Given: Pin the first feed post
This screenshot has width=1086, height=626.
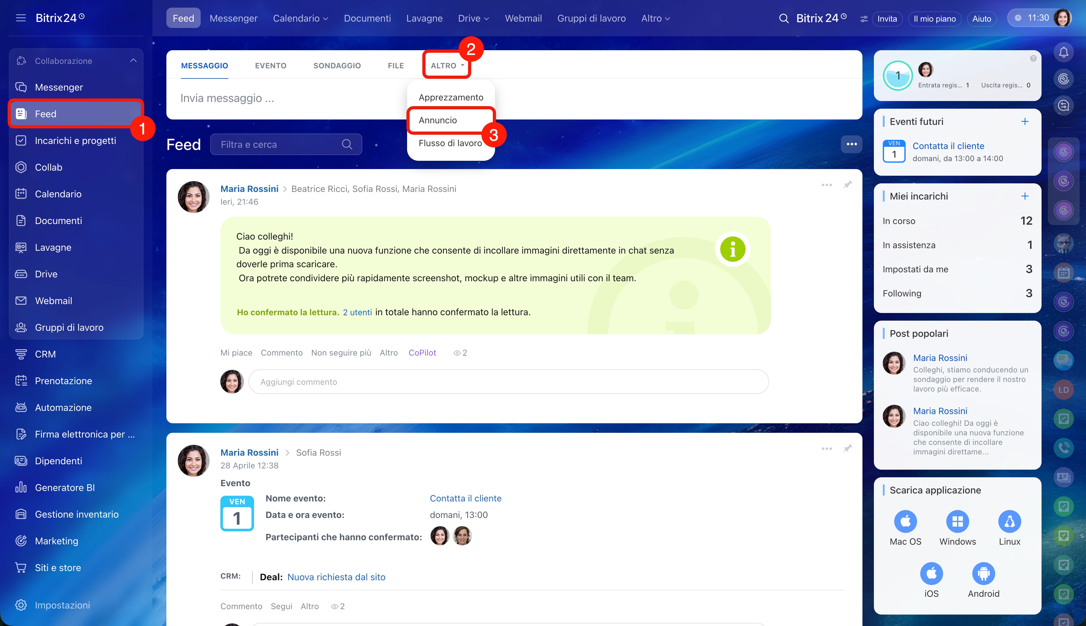Looking at the screenshot, I should coord(847,185).
